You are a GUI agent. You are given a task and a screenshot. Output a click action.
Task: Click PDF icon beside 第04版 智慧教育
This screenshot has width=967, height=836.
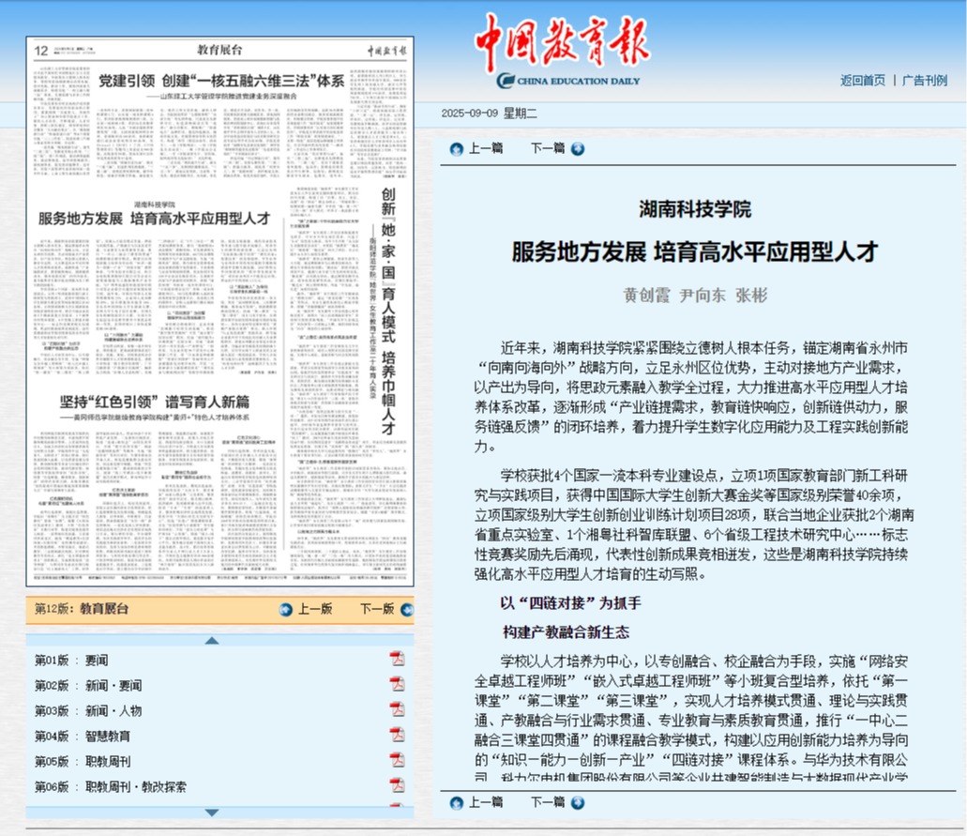397,736
